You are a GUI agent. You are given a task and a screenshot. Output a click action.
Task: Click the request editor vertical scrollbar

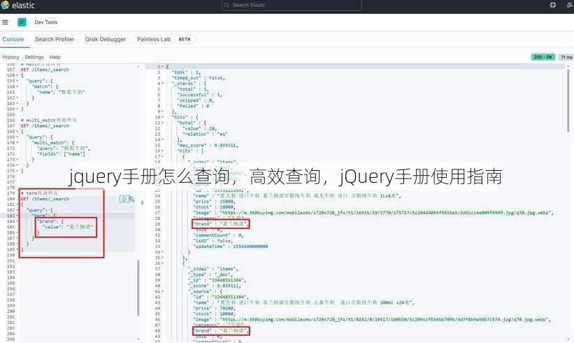(138, 288)
